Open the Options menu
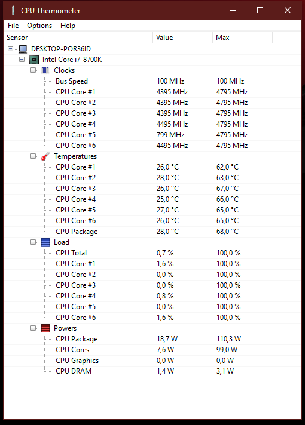The height and width of the screenshot is (425, 305). 39,26
